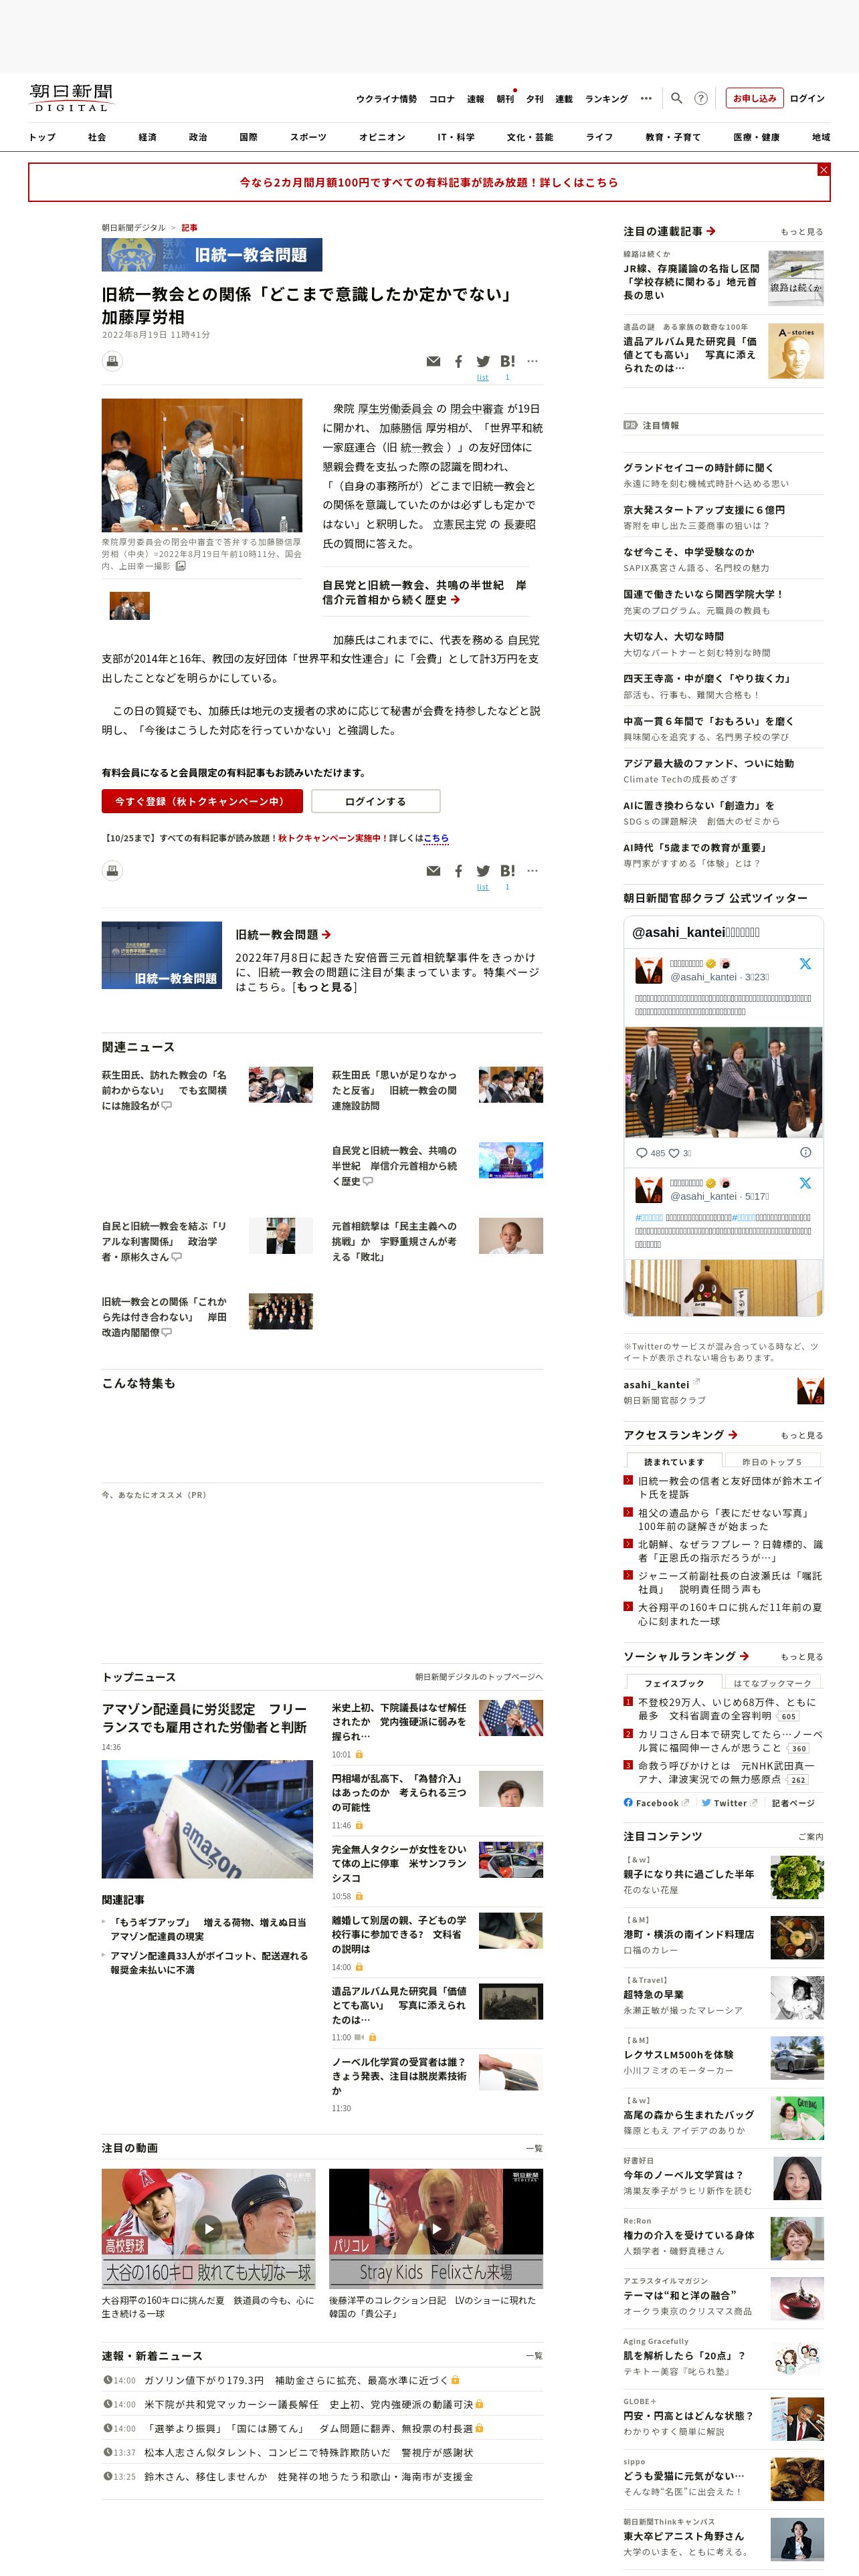Go to the 朝刊 edition link
The height and width of the screenshot is (2576, 859).
(x=505, y=99)
